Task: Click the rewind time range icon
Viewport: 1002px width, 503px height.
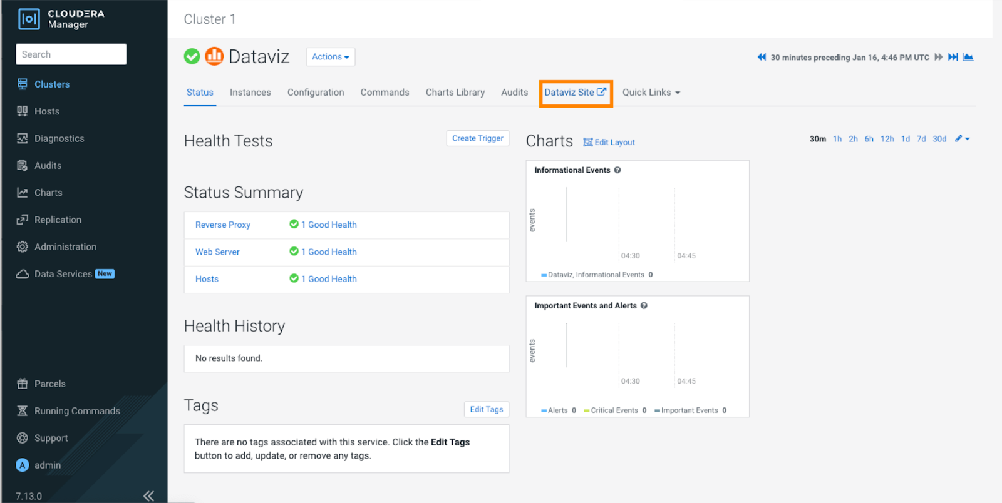Action: click(762, 57)
